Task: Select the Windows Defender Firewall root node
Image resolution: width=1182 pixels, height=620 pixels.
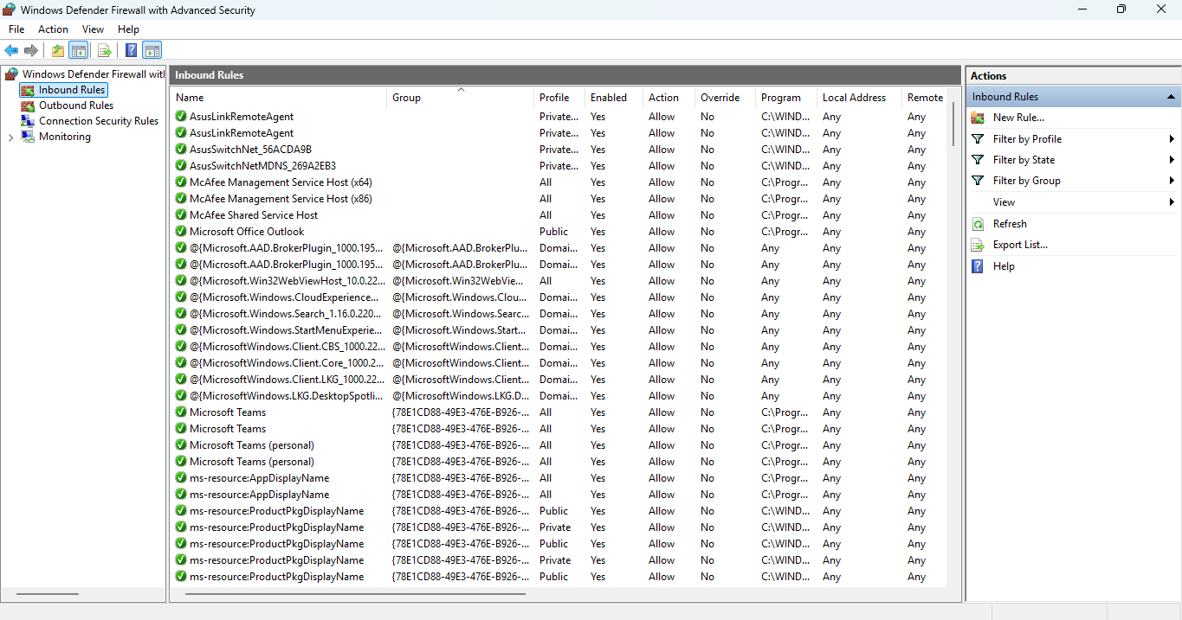Action: tap(93, 74)
